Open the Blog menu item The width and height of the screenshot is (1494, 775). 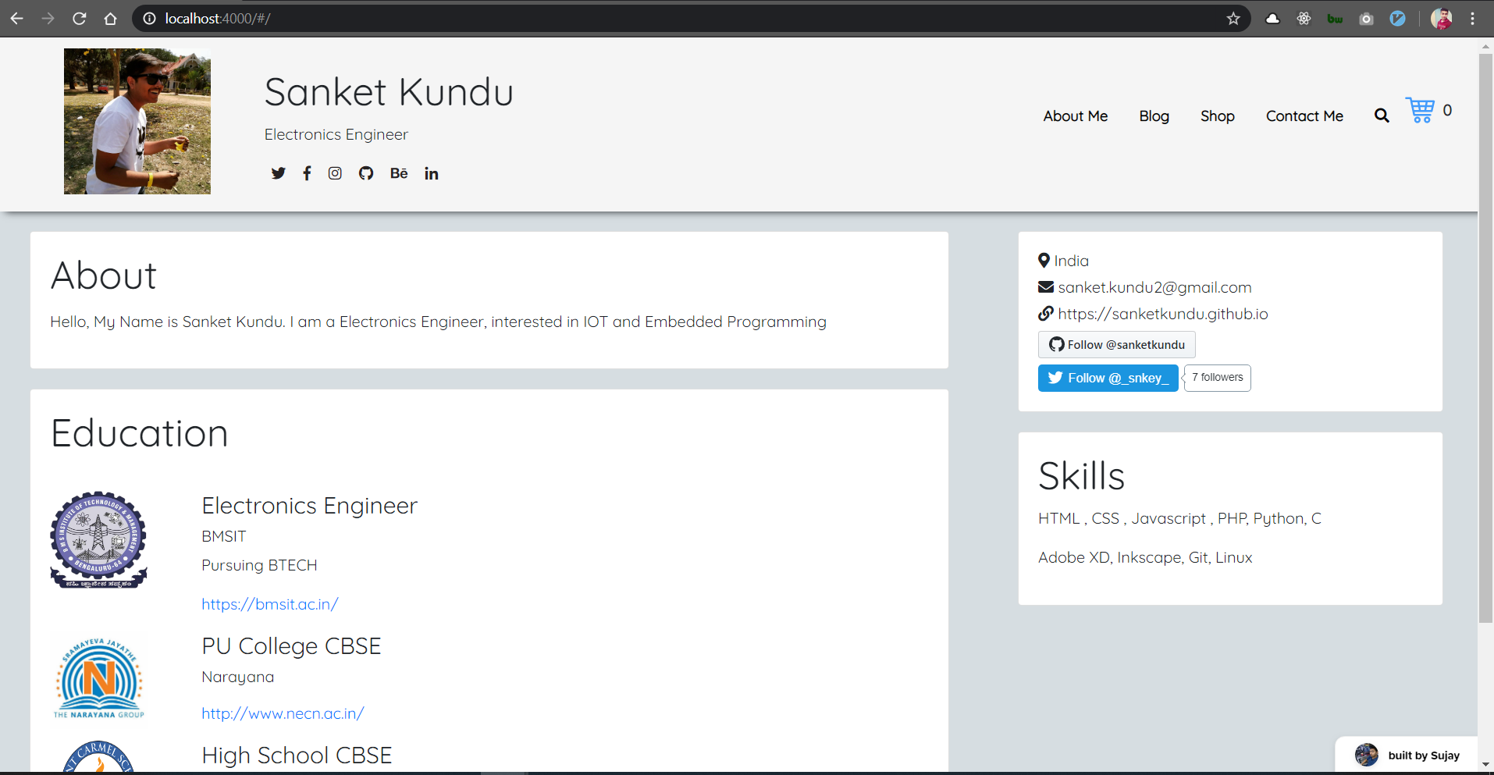point(1154,116)
